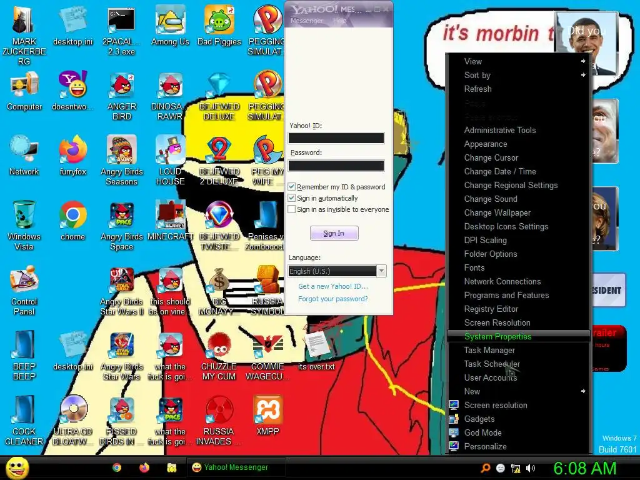This screenshot has width=640, height=480.
Task: Open the LOUD HOUSE desktop icon
Action: 170,160
